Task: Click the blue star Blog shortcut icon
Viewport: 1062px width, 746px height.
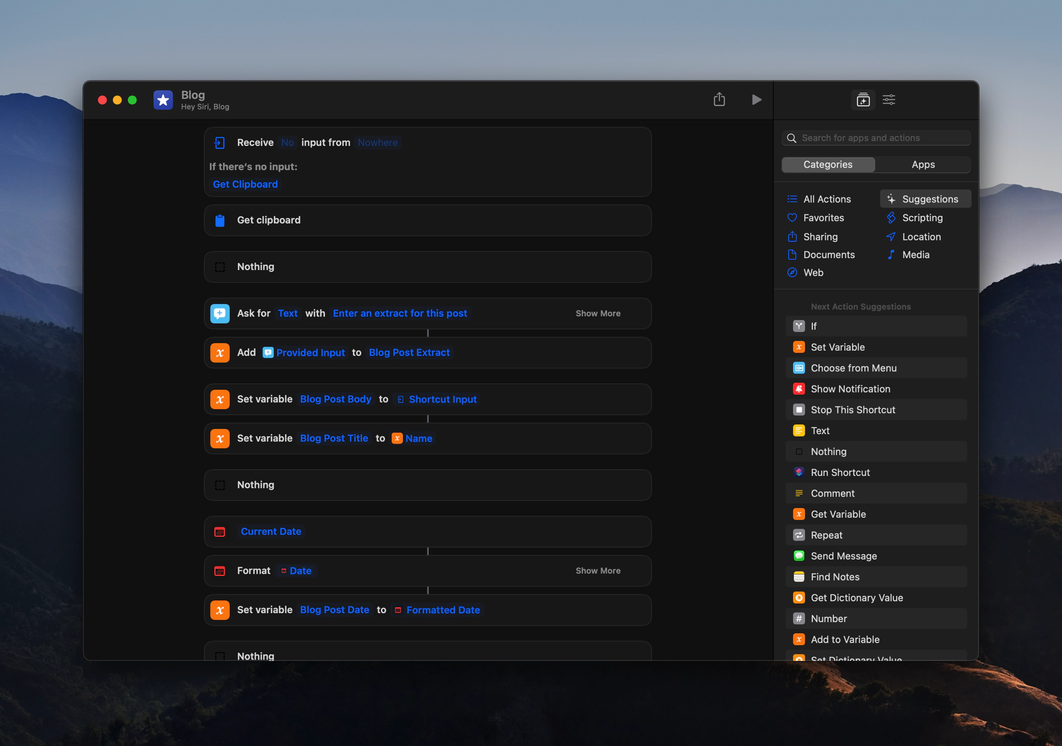Action: tap(163, 99)
